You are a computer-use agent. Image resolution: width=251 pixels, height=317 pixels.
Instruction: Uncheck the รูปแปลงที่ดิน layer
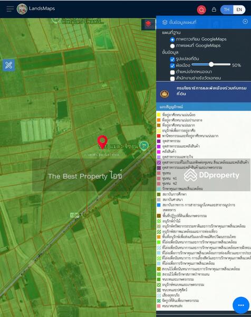[x=172, y=59]
